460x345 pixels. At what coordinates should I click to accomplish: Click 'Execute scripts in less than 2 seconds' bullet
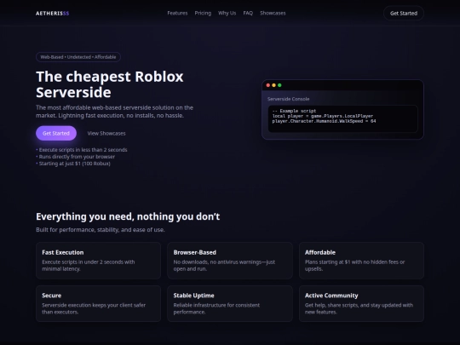click(x=82, y=150)
